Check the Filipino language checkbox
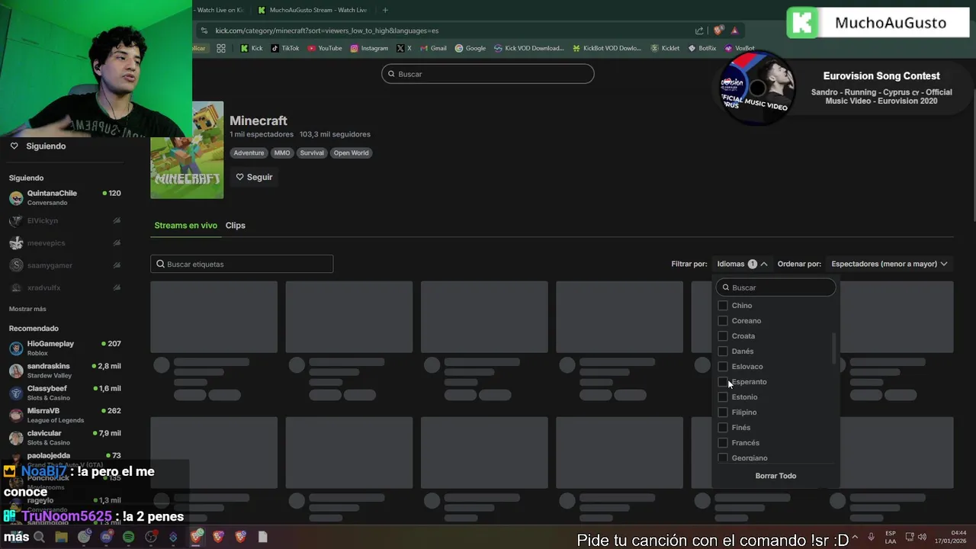Image resolution: width=976 pixels, height=549 pixels. tap(723, 413)
